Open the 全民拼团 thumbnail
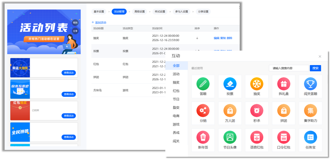Viewport: 331px width, 161px height. pyautogui.click(x=20, y=132)
